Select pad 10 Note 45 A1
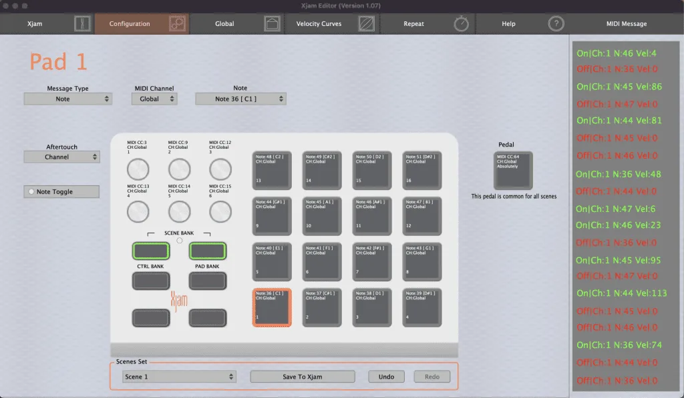684x398 pixels. [x=322, y=216]
